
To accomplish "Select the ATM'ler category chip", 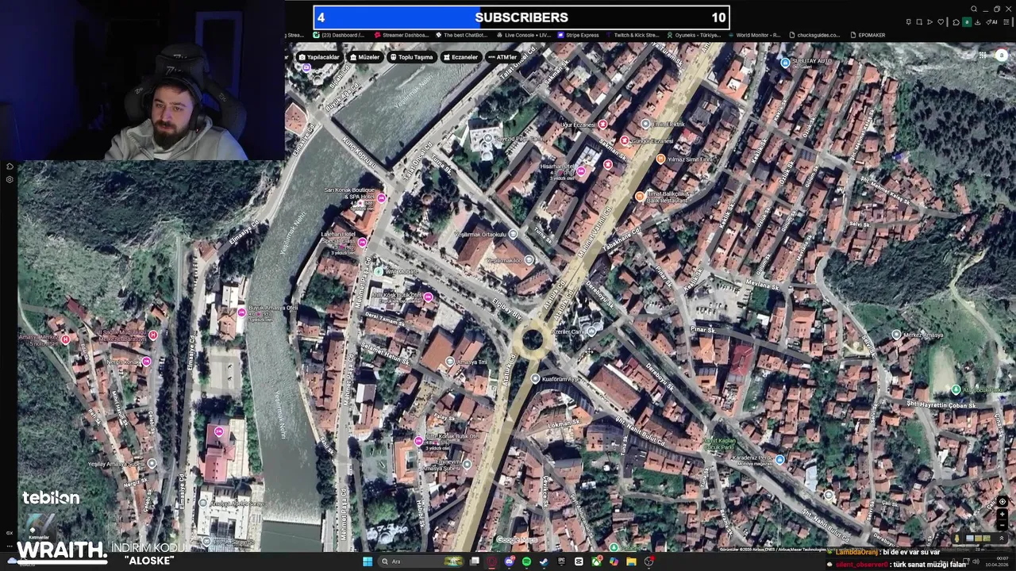I will [x=502, y=57].
